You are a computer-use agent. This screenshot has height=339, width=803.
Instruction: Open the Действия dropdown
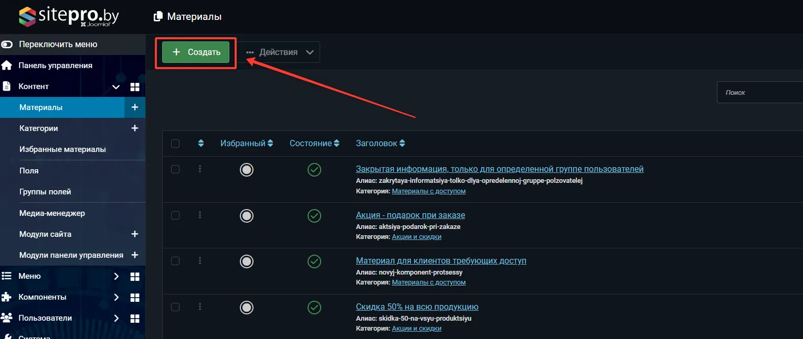(280, 52)
